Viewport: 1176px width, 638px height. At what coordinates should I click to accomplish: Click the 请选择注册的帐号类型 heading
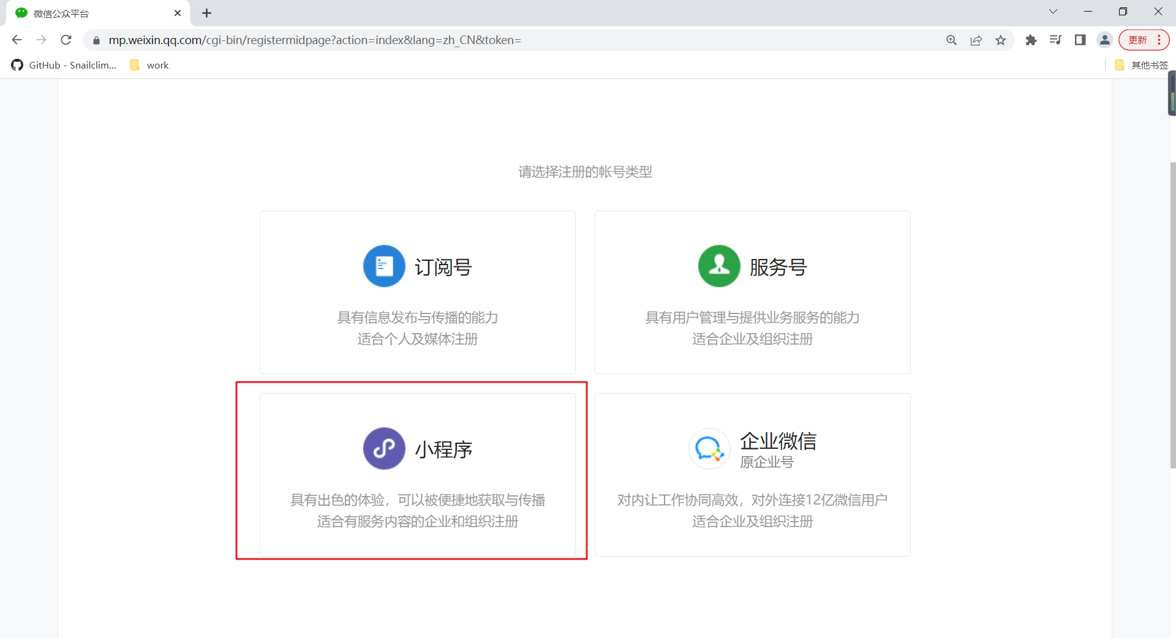coord(585,172)
